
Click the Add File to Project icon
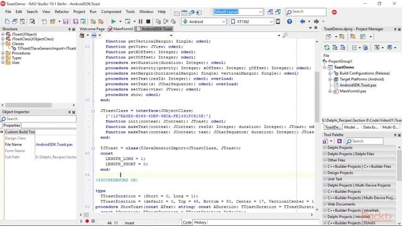[x=93, y=22]
